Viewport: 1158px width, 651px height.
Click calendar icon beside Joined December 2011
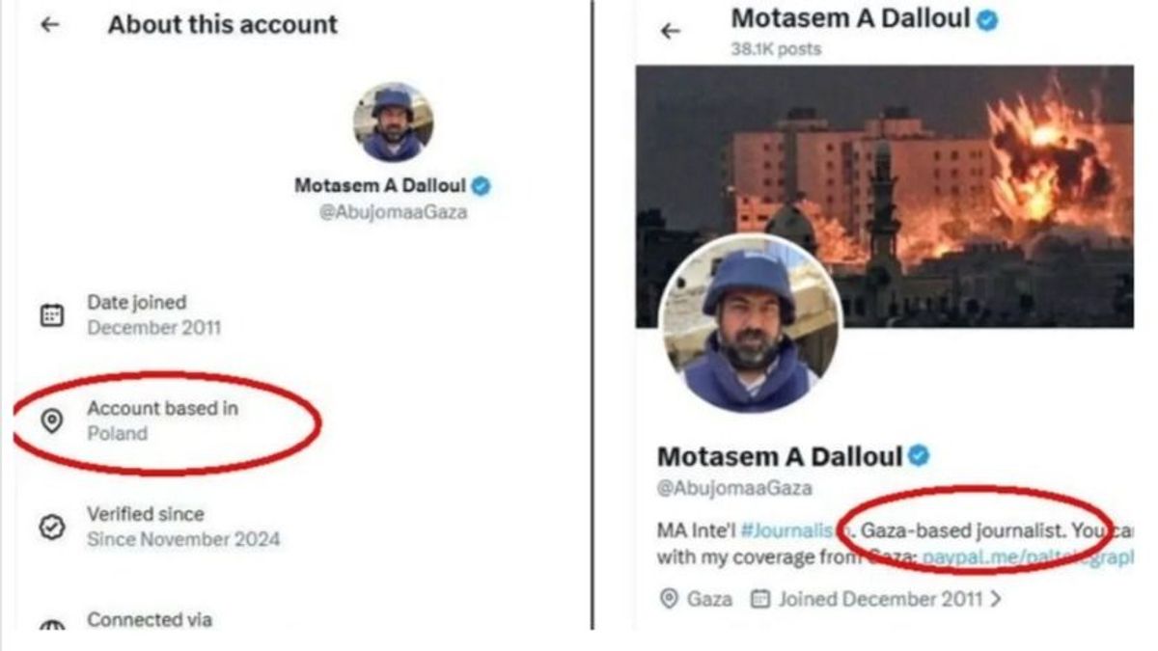(760, 599)
